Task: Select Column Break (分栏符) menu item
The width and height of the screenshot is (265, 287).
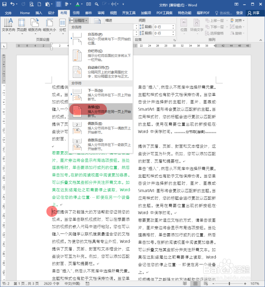Action: pyautogui.click(x=101, y=55)
